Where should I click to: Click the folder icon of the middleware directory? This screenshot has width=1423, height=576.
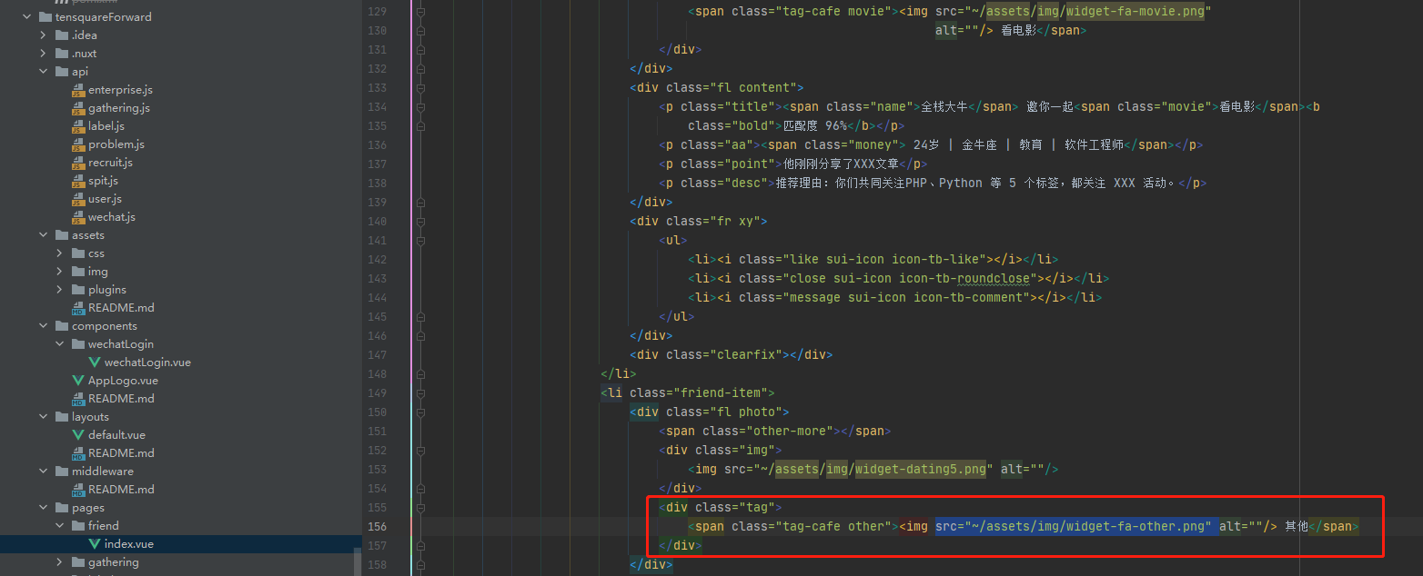(x=62, y=472)
